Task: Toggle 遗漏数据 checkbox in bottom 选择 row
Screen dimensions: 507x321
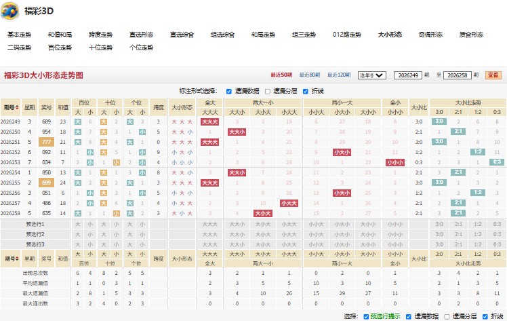Action: point(409,316)
